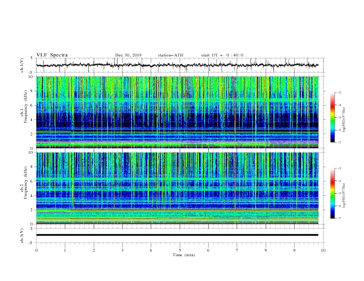
Task: Click the ch.1(V) waveform axis label
Action: [22, 65]
